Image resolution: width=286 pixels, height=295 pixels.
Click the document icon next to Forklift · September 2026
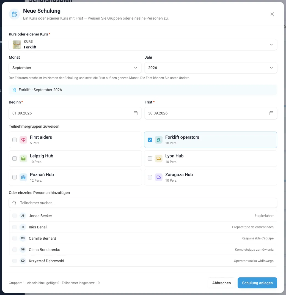click(x=14, y=90)
